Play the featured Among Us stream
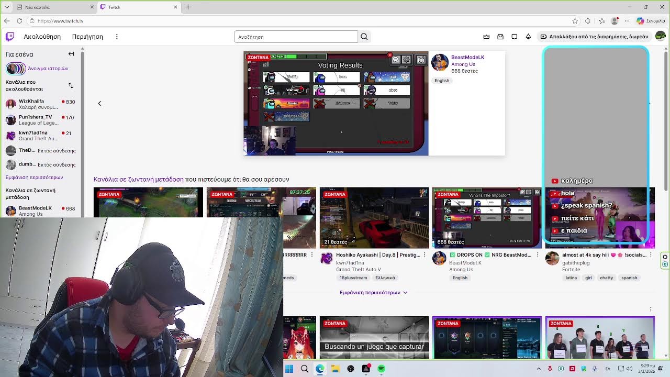The image size is (670, 377). [x=336, y=103]
